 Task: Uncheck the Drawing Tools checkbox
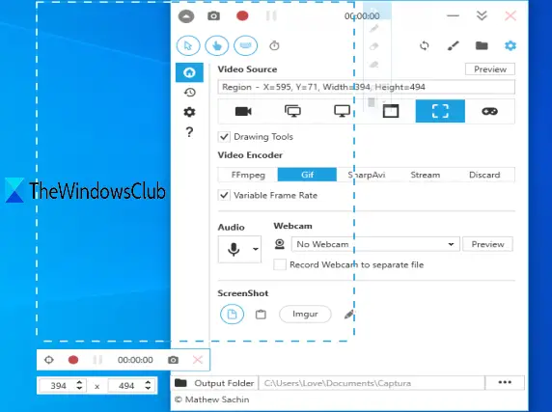point(224,136)
